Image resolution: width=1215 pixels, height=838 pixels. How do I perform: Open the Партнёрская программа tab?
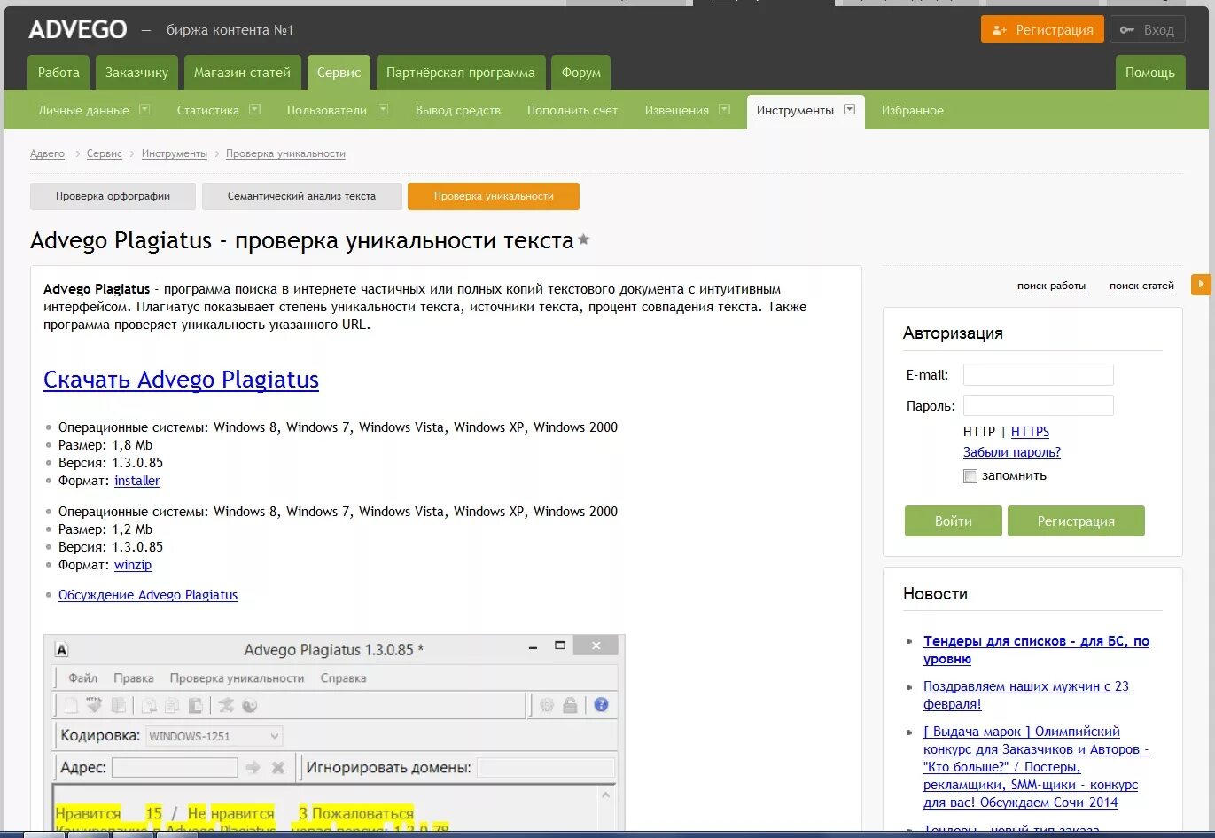coord(461,73)
